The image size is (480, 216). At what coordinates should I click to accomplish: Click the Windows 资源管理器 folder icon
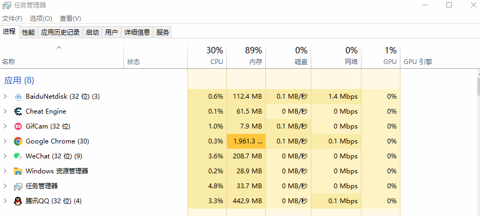pos(18,171)
